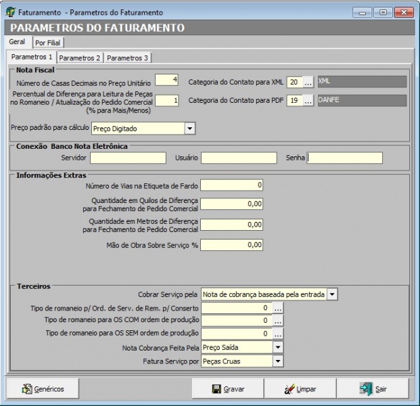Click the Servidor input field
This screenshot has height=406, width=420.
(x=128, y=158)
